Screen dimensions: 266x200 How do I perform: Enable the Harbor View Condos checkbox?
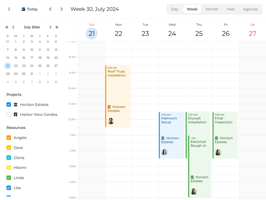9,115
